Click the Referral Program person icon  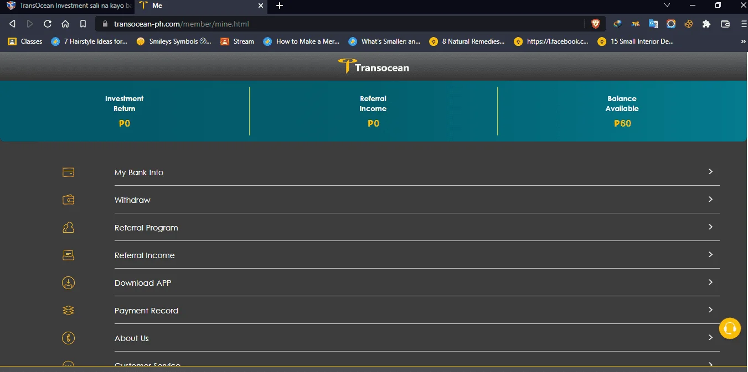[68, 228]
